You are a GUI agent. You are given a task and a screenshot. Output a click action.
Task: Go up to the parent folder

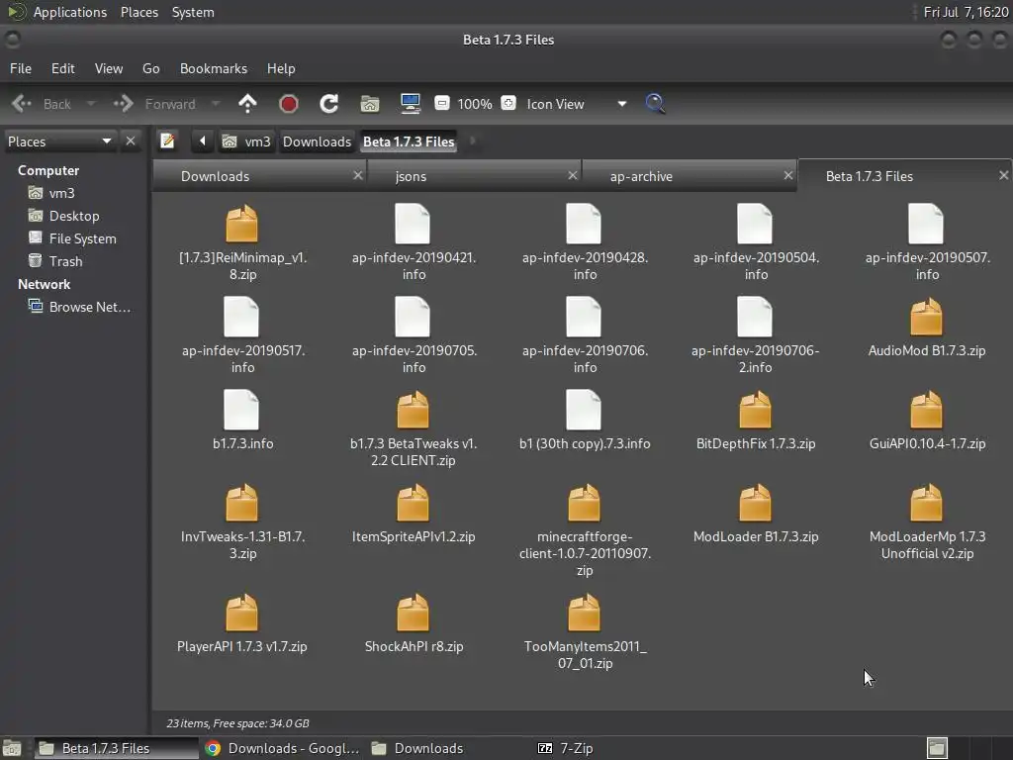pos(247,103)
